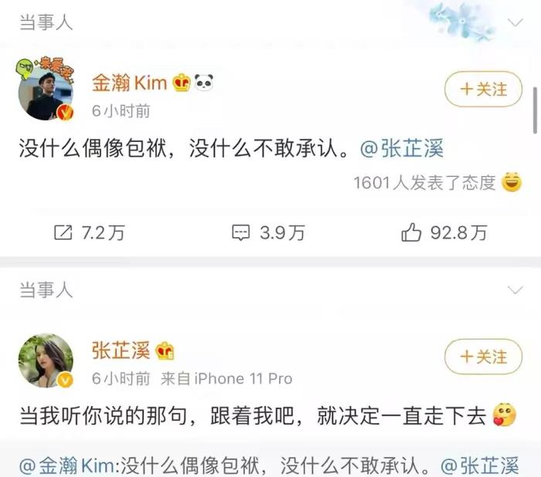The width and height of the screenshot is (541, 477).
Task: Follow 金瀚 Kim with the +关注 button
Action: tap(483, 89)
